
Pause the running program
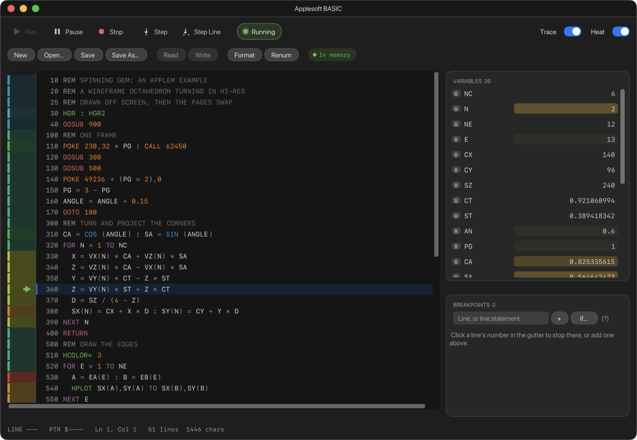click(68, 32)
